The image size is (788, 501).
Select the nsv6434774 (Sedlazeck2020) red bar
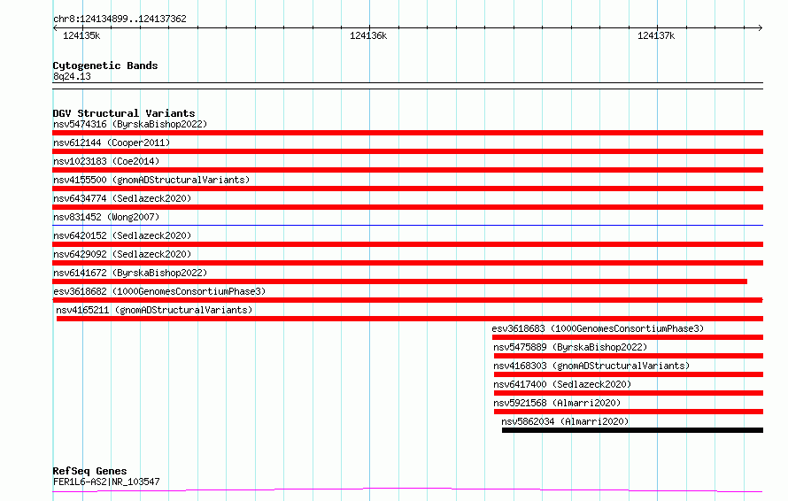407,207
